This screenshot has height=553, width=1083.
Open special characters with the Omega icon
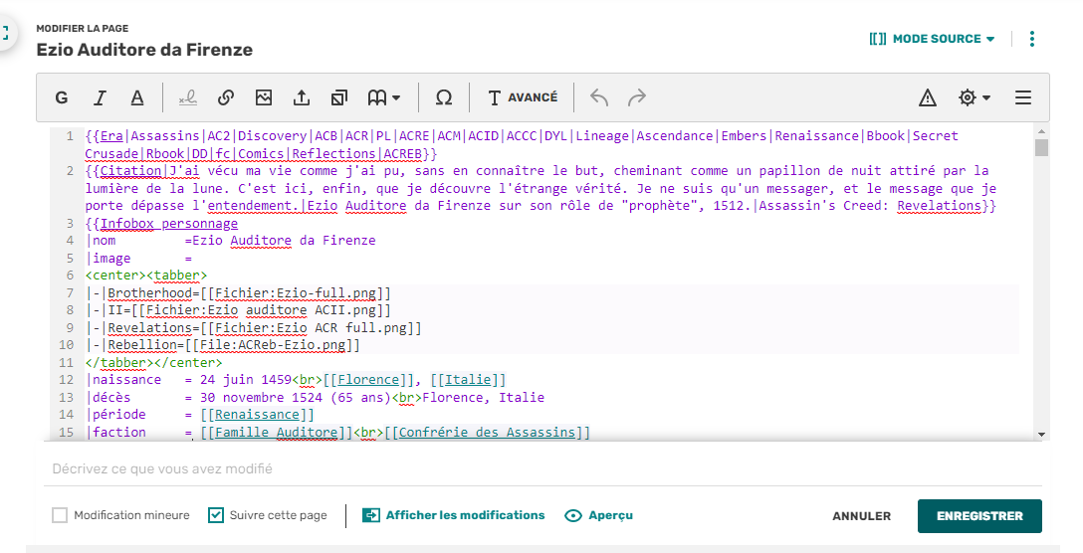pyautogui.click(x=444, y=98)
